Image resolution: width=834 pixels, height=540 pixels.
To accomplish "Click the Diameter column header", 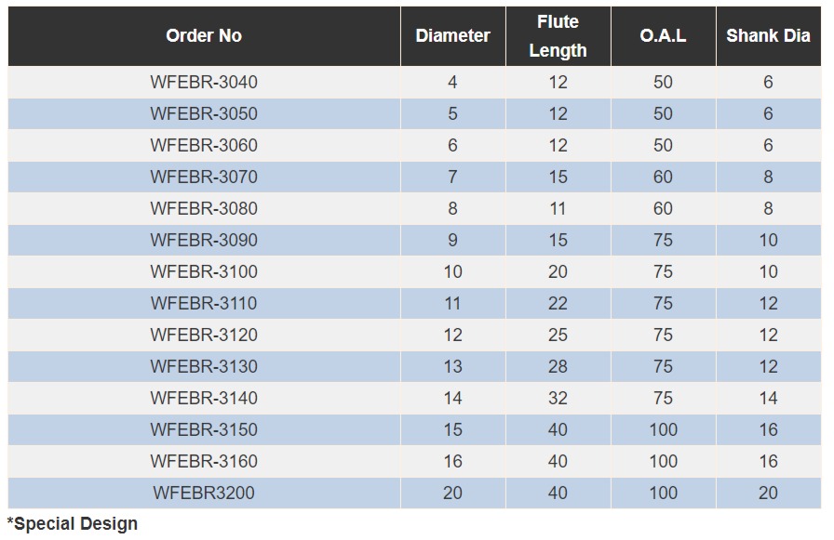I will click(452, 36).
